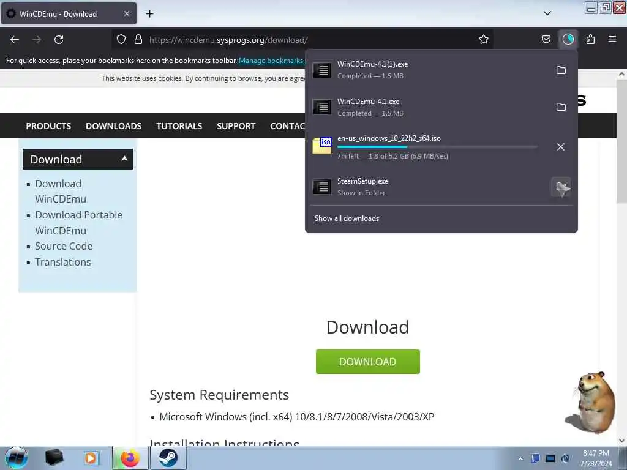Open the SteamSetup.exe download entry
Viewport: 627px width, 470px height.
429,187
